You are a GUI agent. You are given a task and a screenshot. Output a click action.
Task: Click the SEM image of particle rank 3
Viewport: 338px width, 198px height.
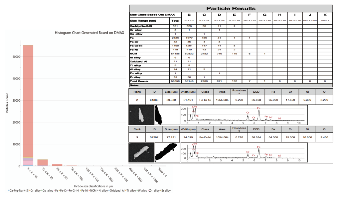[x=141, y=152]
